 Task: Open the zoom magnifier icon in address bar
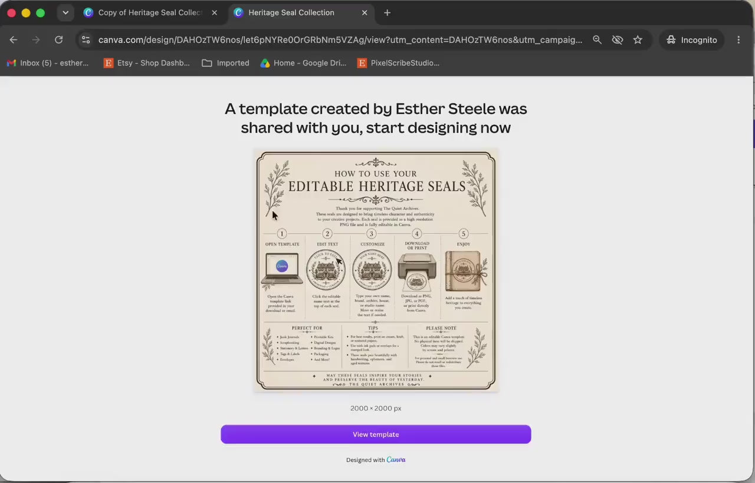597,39
